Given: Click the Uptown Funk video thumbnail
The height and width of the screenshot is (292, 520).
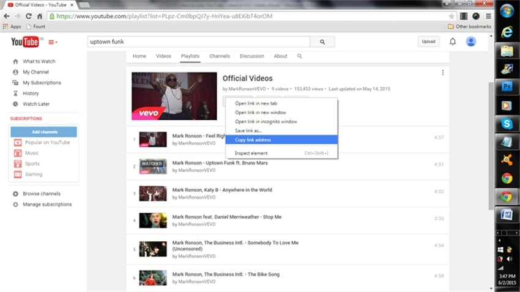Looking at the screenshot, I should pos(153,166).
